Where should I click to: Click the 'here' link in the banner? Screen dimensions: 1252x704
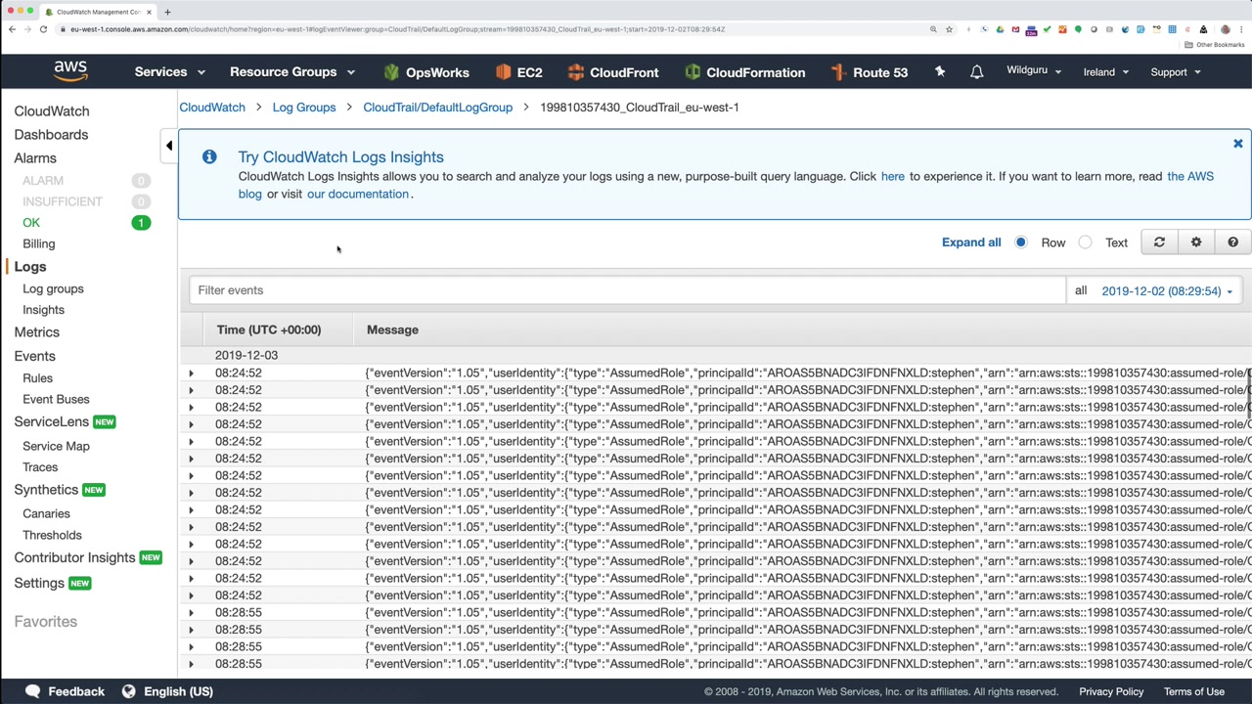893,176
